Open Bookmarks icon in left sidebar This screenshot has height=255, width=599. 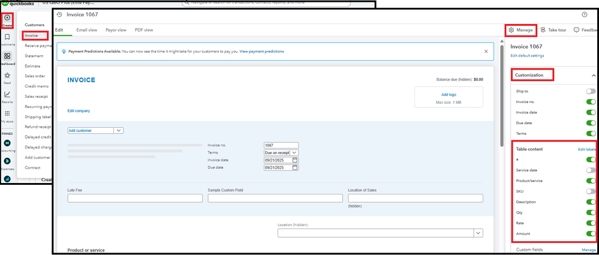[x=7, y=37]
